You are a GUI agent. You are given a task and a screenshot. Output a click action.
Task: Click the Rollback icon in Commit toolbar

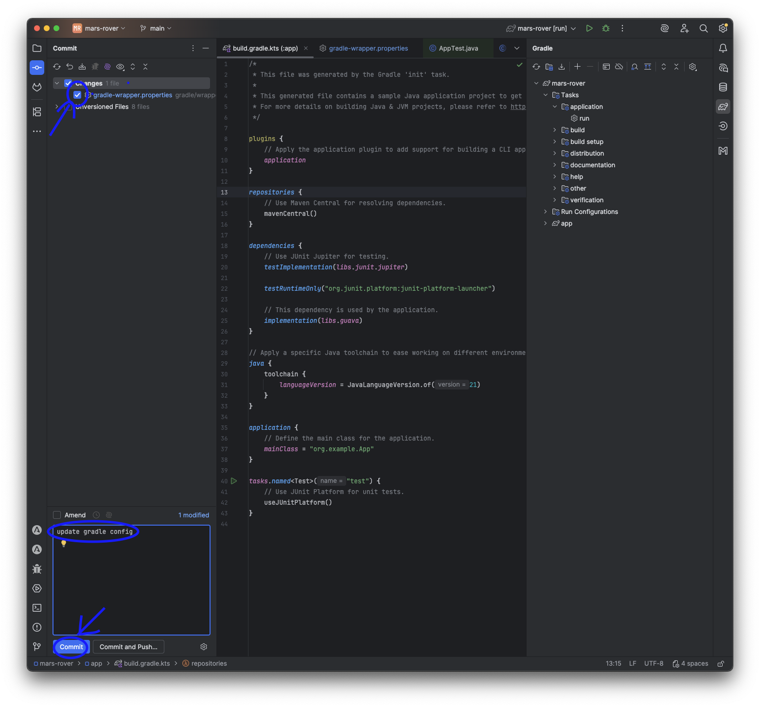pyautogui.click(x=70, y=67)
